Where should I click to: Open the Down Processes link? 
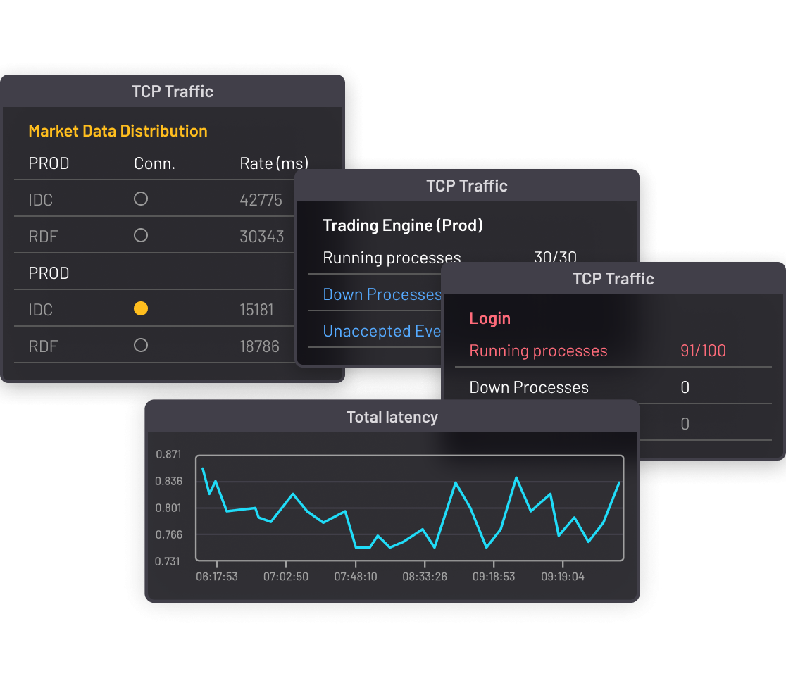click(381, 294)
